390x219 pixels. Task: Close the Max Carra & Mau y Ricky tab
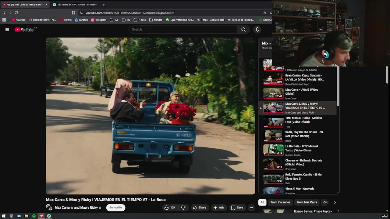(x=46, y=5)
